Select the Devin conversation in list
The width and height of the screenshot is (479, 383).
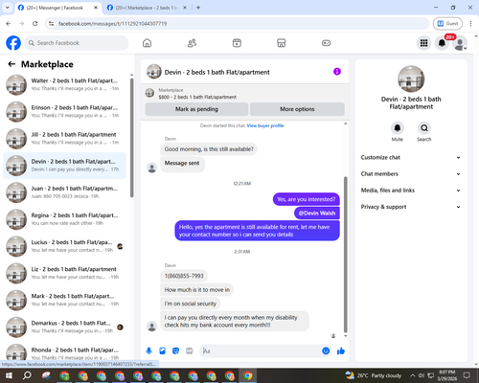[x=64, y=166]
